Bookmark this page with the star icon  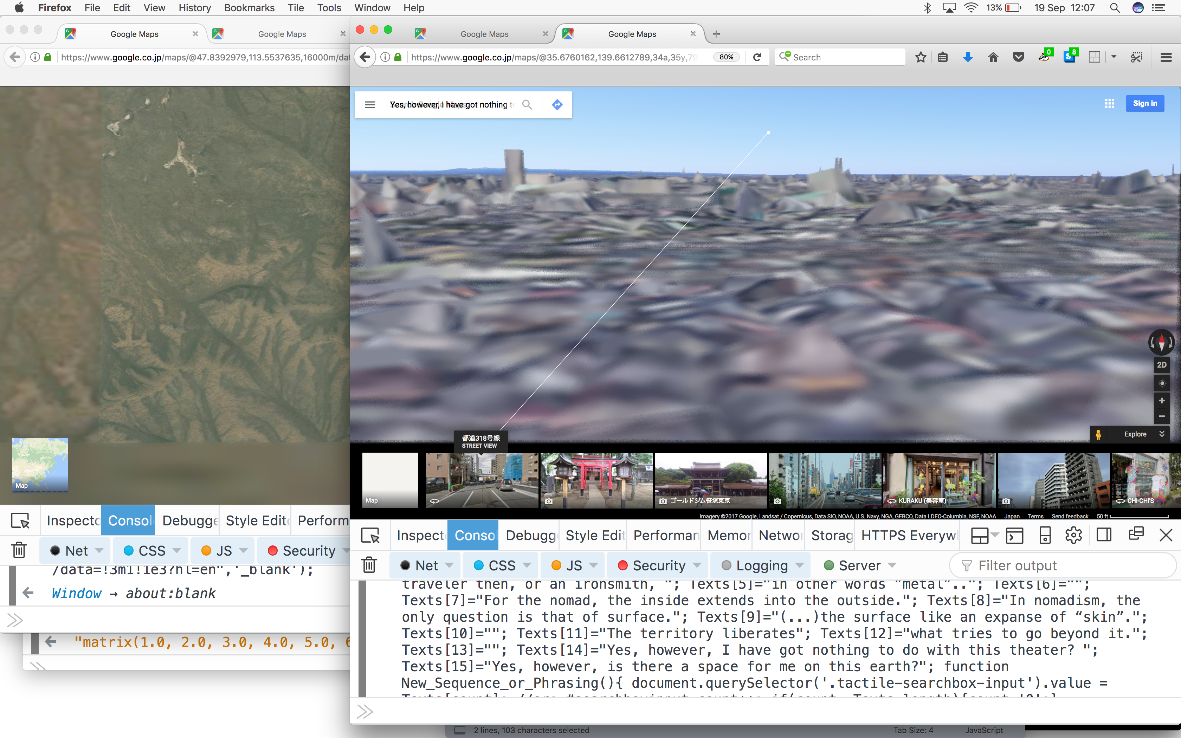pos(921,57)
